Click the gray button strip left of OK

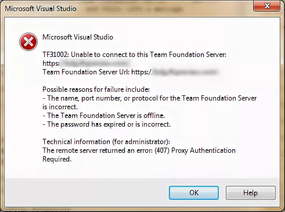pos(87,193)
